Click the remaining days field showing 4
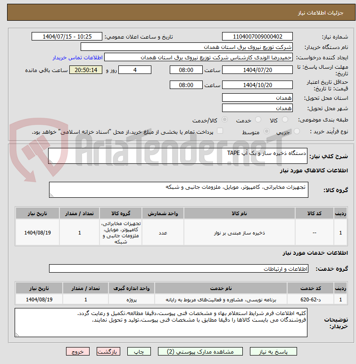The width and height of the screenshot is (356, 364). click(135, 70)
